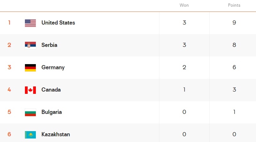
Task: Click the Points column header
Action: (234, 5)
